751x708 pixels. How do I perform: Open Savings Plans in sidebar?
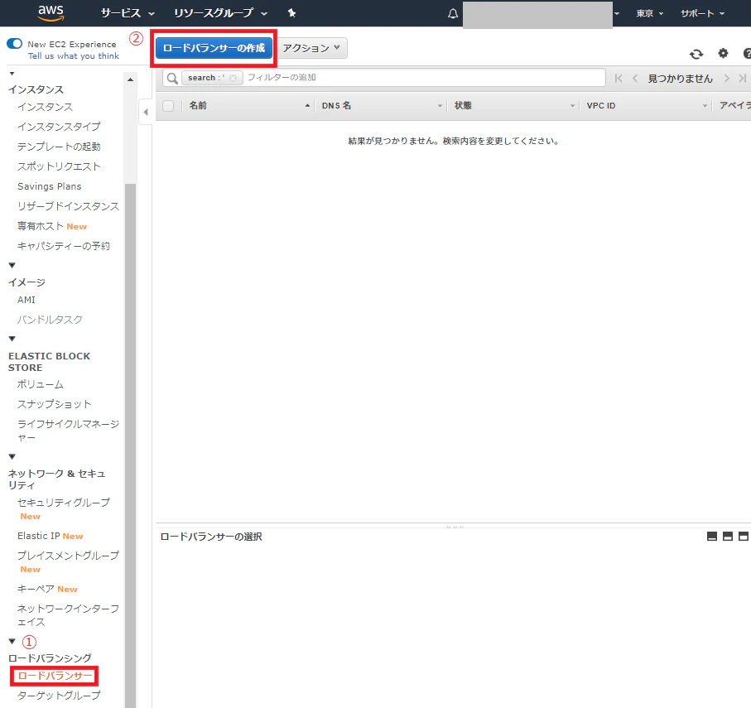click(50, 186)
